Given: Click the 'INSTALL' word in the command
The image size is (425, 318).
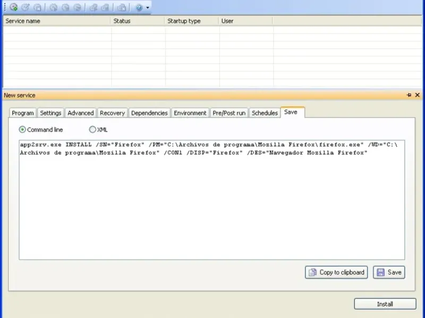Looking at the screenshot, I should pyautogui.click(x=79, y=145).
